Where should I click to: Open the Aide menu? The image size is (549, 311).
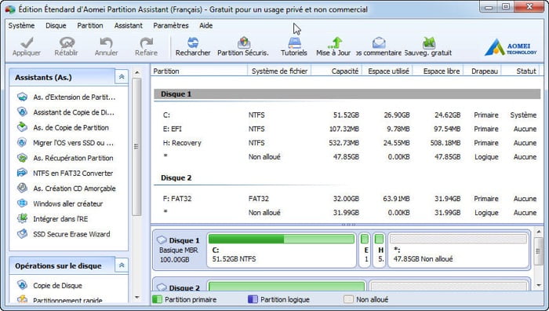click(x=205, y=26)
